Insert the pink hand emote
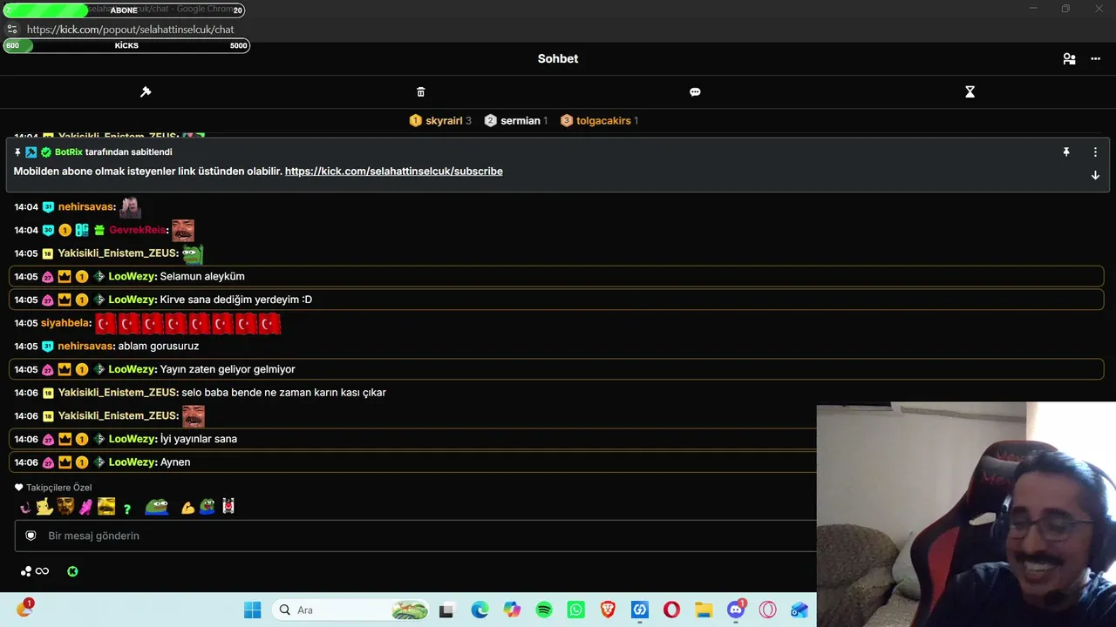Viewport: 1116px width, 627px height. pos(85,507)
